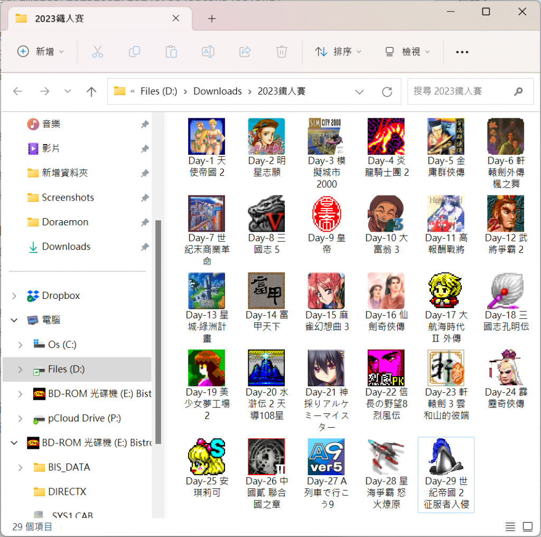Close the 2023鐵人賽 tab
The height and width of the screenshot is (537, 541).
coord(176,18)
